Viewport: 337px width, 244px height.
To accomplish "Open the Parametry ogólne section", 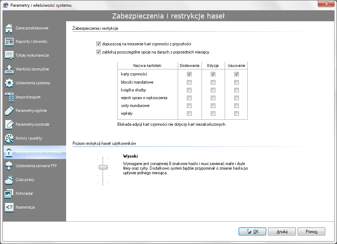I will [x=31, y=111].
